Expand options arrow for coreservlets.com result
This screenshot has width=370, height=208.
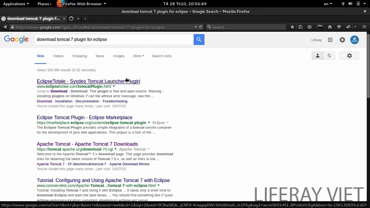pos(158,185)
